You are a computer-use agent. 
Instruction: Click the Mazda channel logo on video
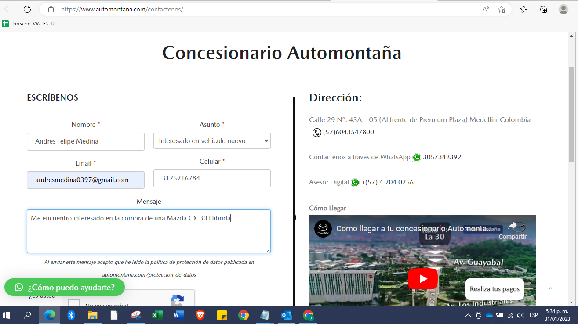pos(323,229)
